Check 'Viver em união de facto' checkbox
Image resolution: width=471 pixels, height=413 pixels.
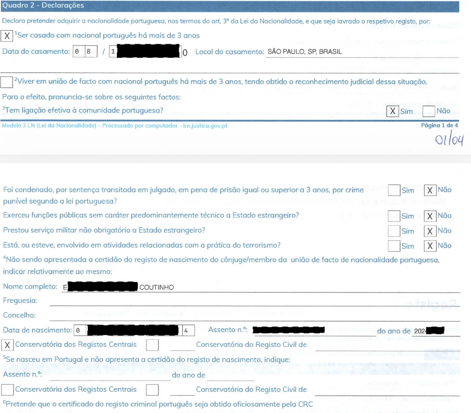[7, 82]
